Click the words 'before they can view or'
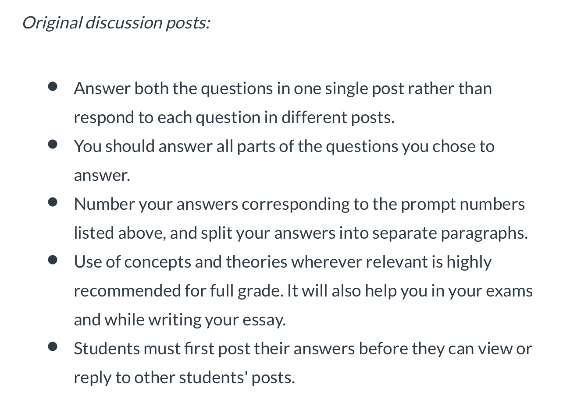Screen dimensions: 563x413 (445, 349)
